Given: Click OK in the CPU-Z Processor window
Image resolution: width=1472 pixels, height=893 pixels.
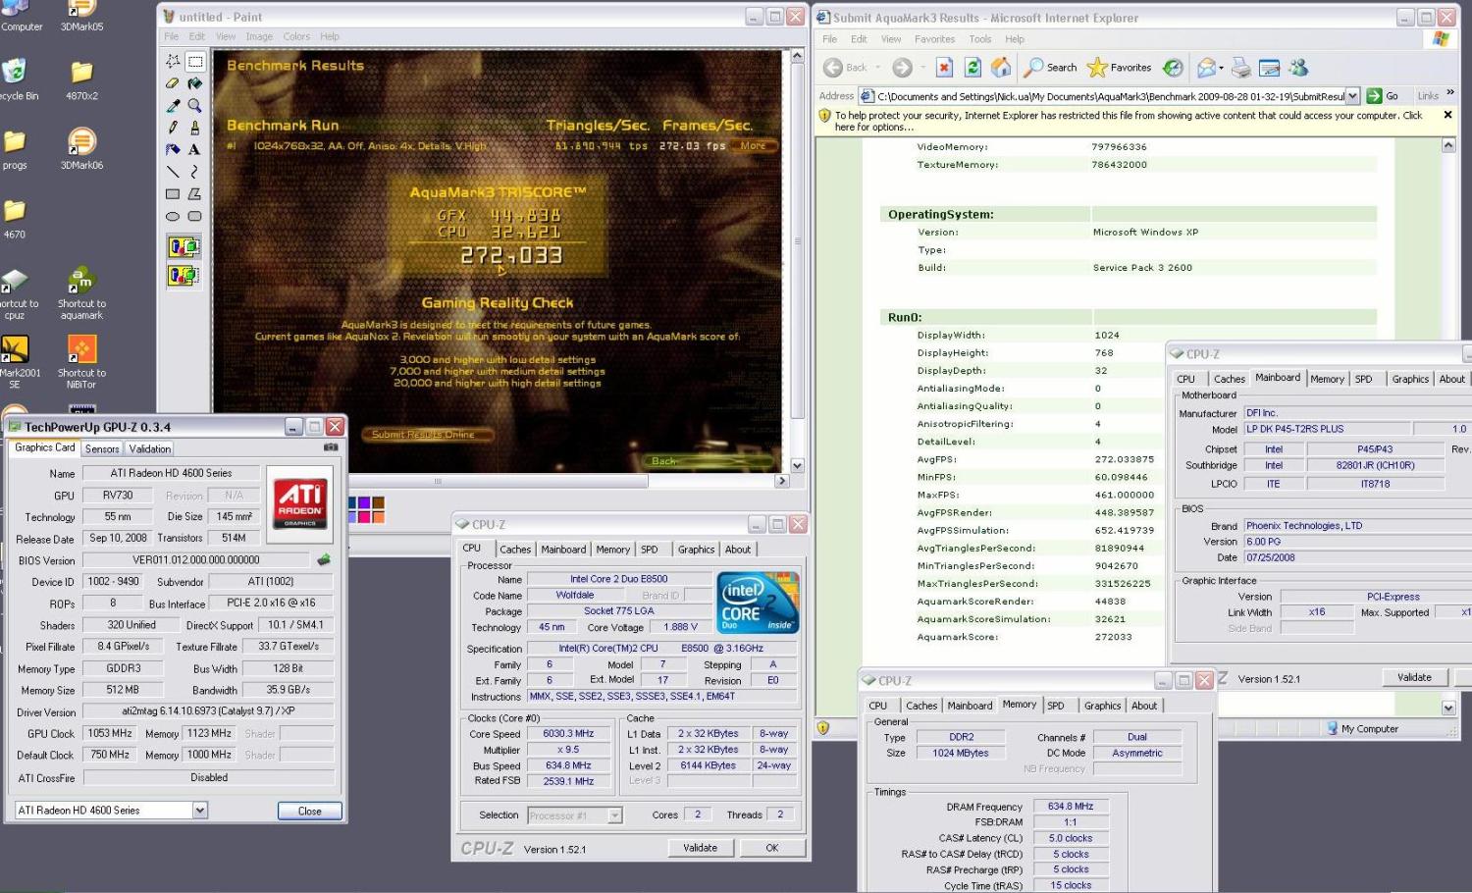Looking at the screenshot, I should (x=772, y=848).
